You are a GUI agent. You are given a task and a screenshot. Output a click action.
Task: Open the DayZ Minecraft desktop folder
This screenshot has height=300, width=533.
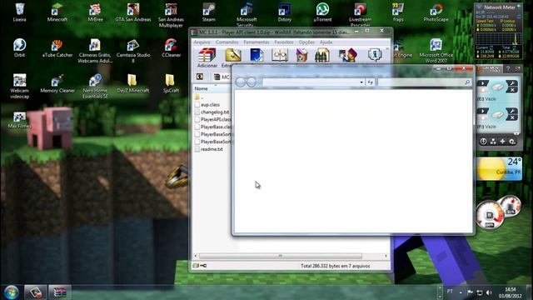click(x=133, y=83)
